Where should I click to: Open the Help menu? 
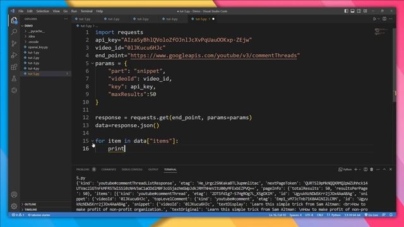click(100, 11)
